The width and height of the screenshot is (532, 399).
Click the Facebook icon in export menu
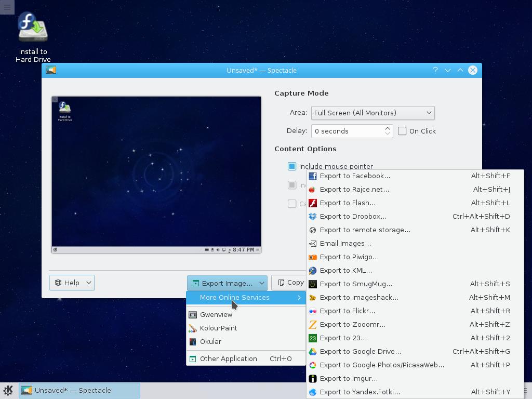[312, 176]
